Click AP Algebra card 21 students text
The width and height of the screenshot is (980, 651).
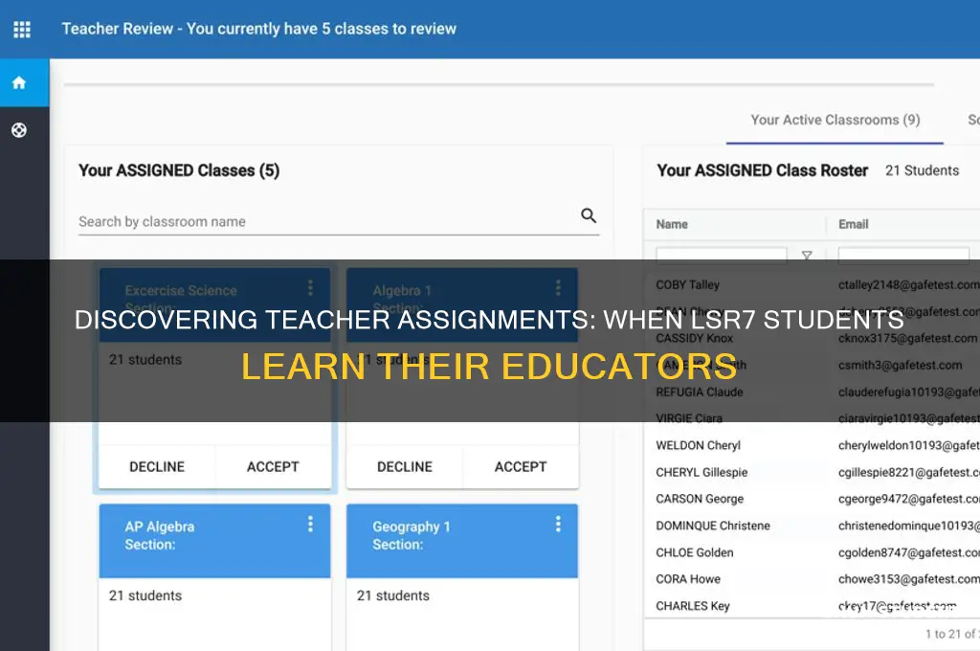pyautogui.click(x=145, y=596)
